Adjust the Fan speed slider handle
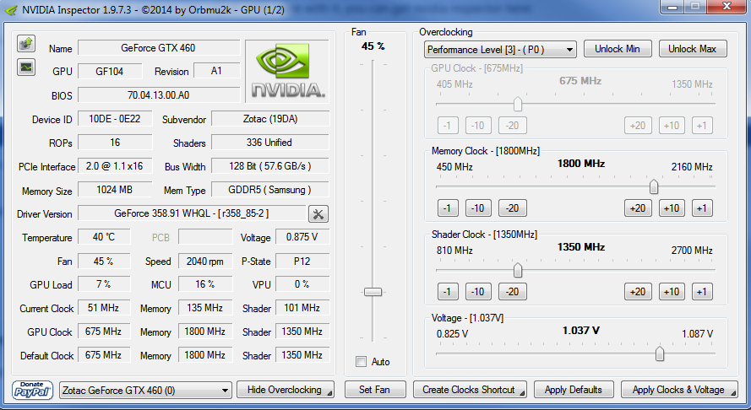 [373, 291]
